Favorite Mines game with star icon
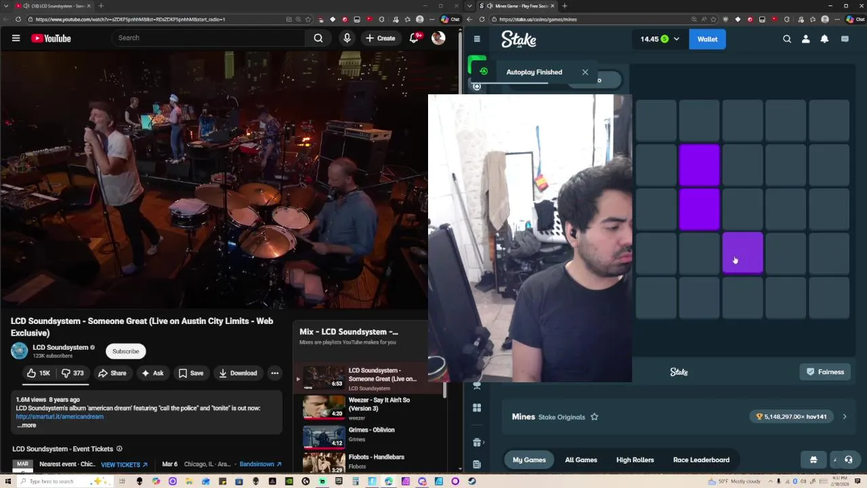Screen dimensions: 867x488 pos(594,417)
